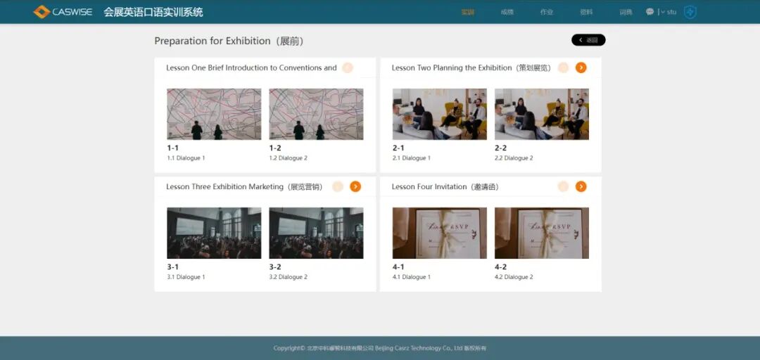Open the 1.1 Dialogue 1 link
This screenshot has width=760, height=360.
[186, 158]
